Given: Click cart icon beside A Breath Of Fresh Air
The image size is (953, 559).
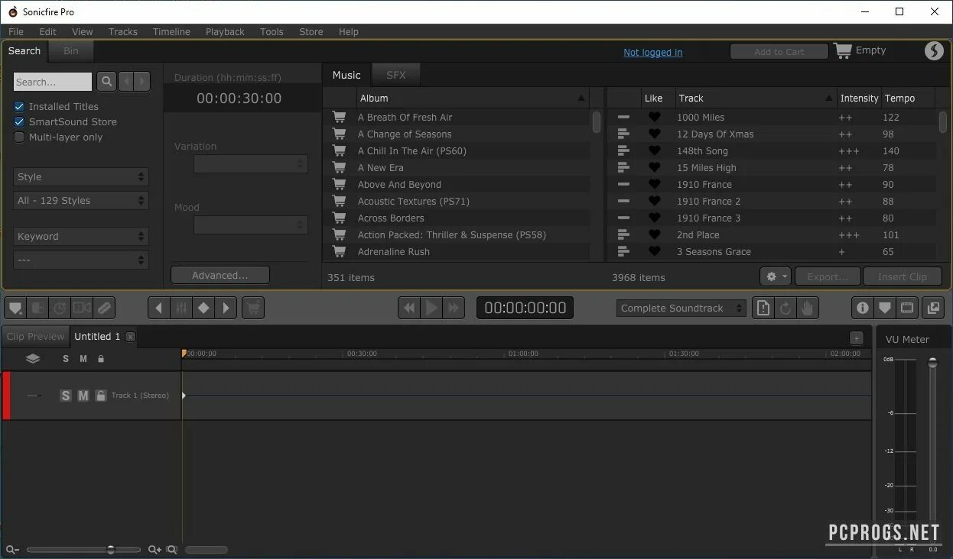Looking at the screenshot, I should pyautogui.click(x=339, y=117).
